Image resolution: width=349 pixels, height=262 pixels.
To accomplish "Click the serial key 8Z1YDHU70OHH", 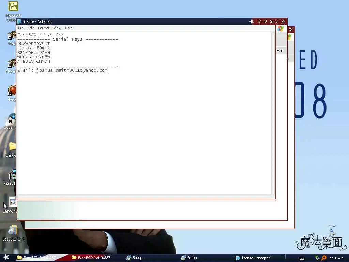I will tap(34, 53).
